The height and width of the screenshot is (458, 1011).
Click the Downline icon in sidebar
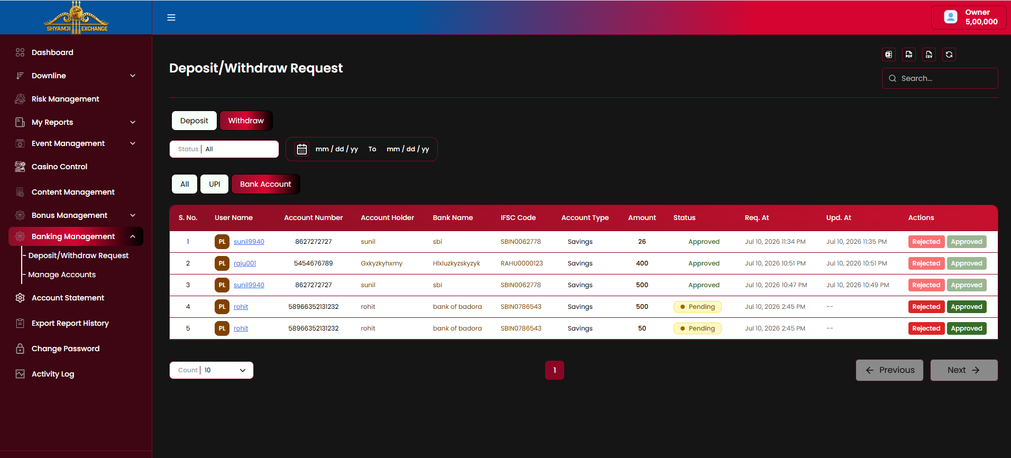20,76
